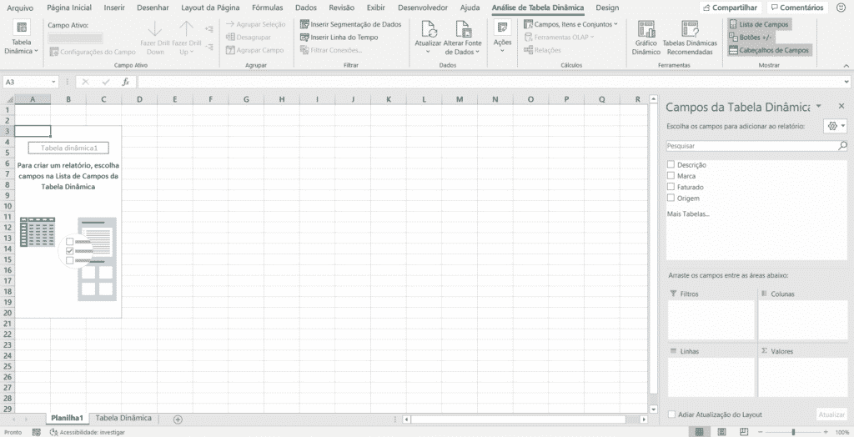Switch to Inserir tab

tap(114, 8)
